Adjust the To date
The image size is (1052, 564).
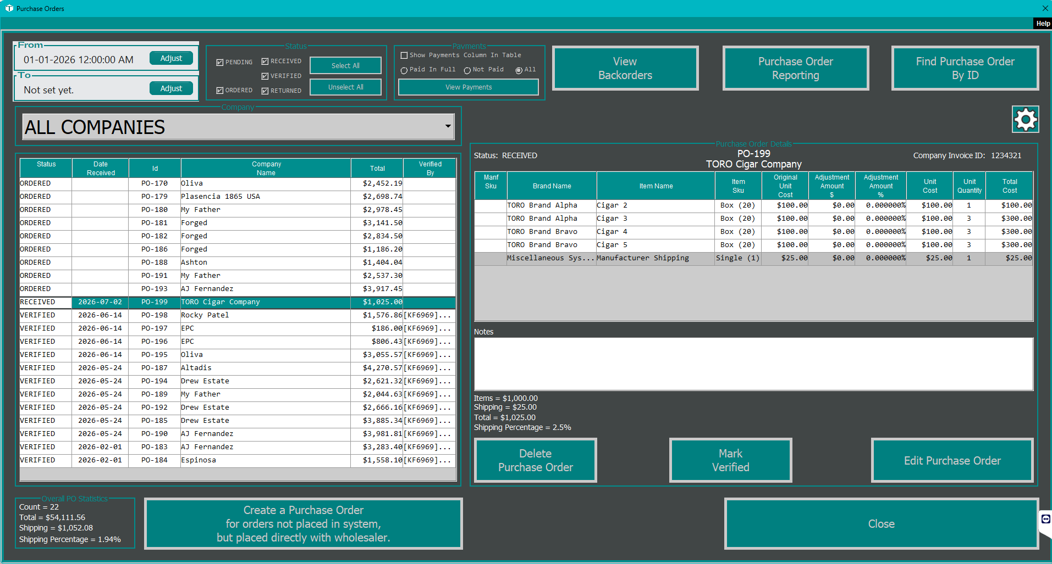tap(171, 88)
